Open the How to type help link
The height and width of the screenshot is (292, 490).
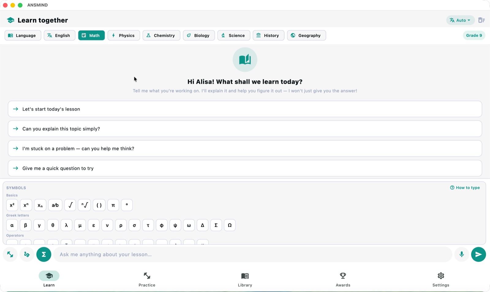tap(465, 188)
